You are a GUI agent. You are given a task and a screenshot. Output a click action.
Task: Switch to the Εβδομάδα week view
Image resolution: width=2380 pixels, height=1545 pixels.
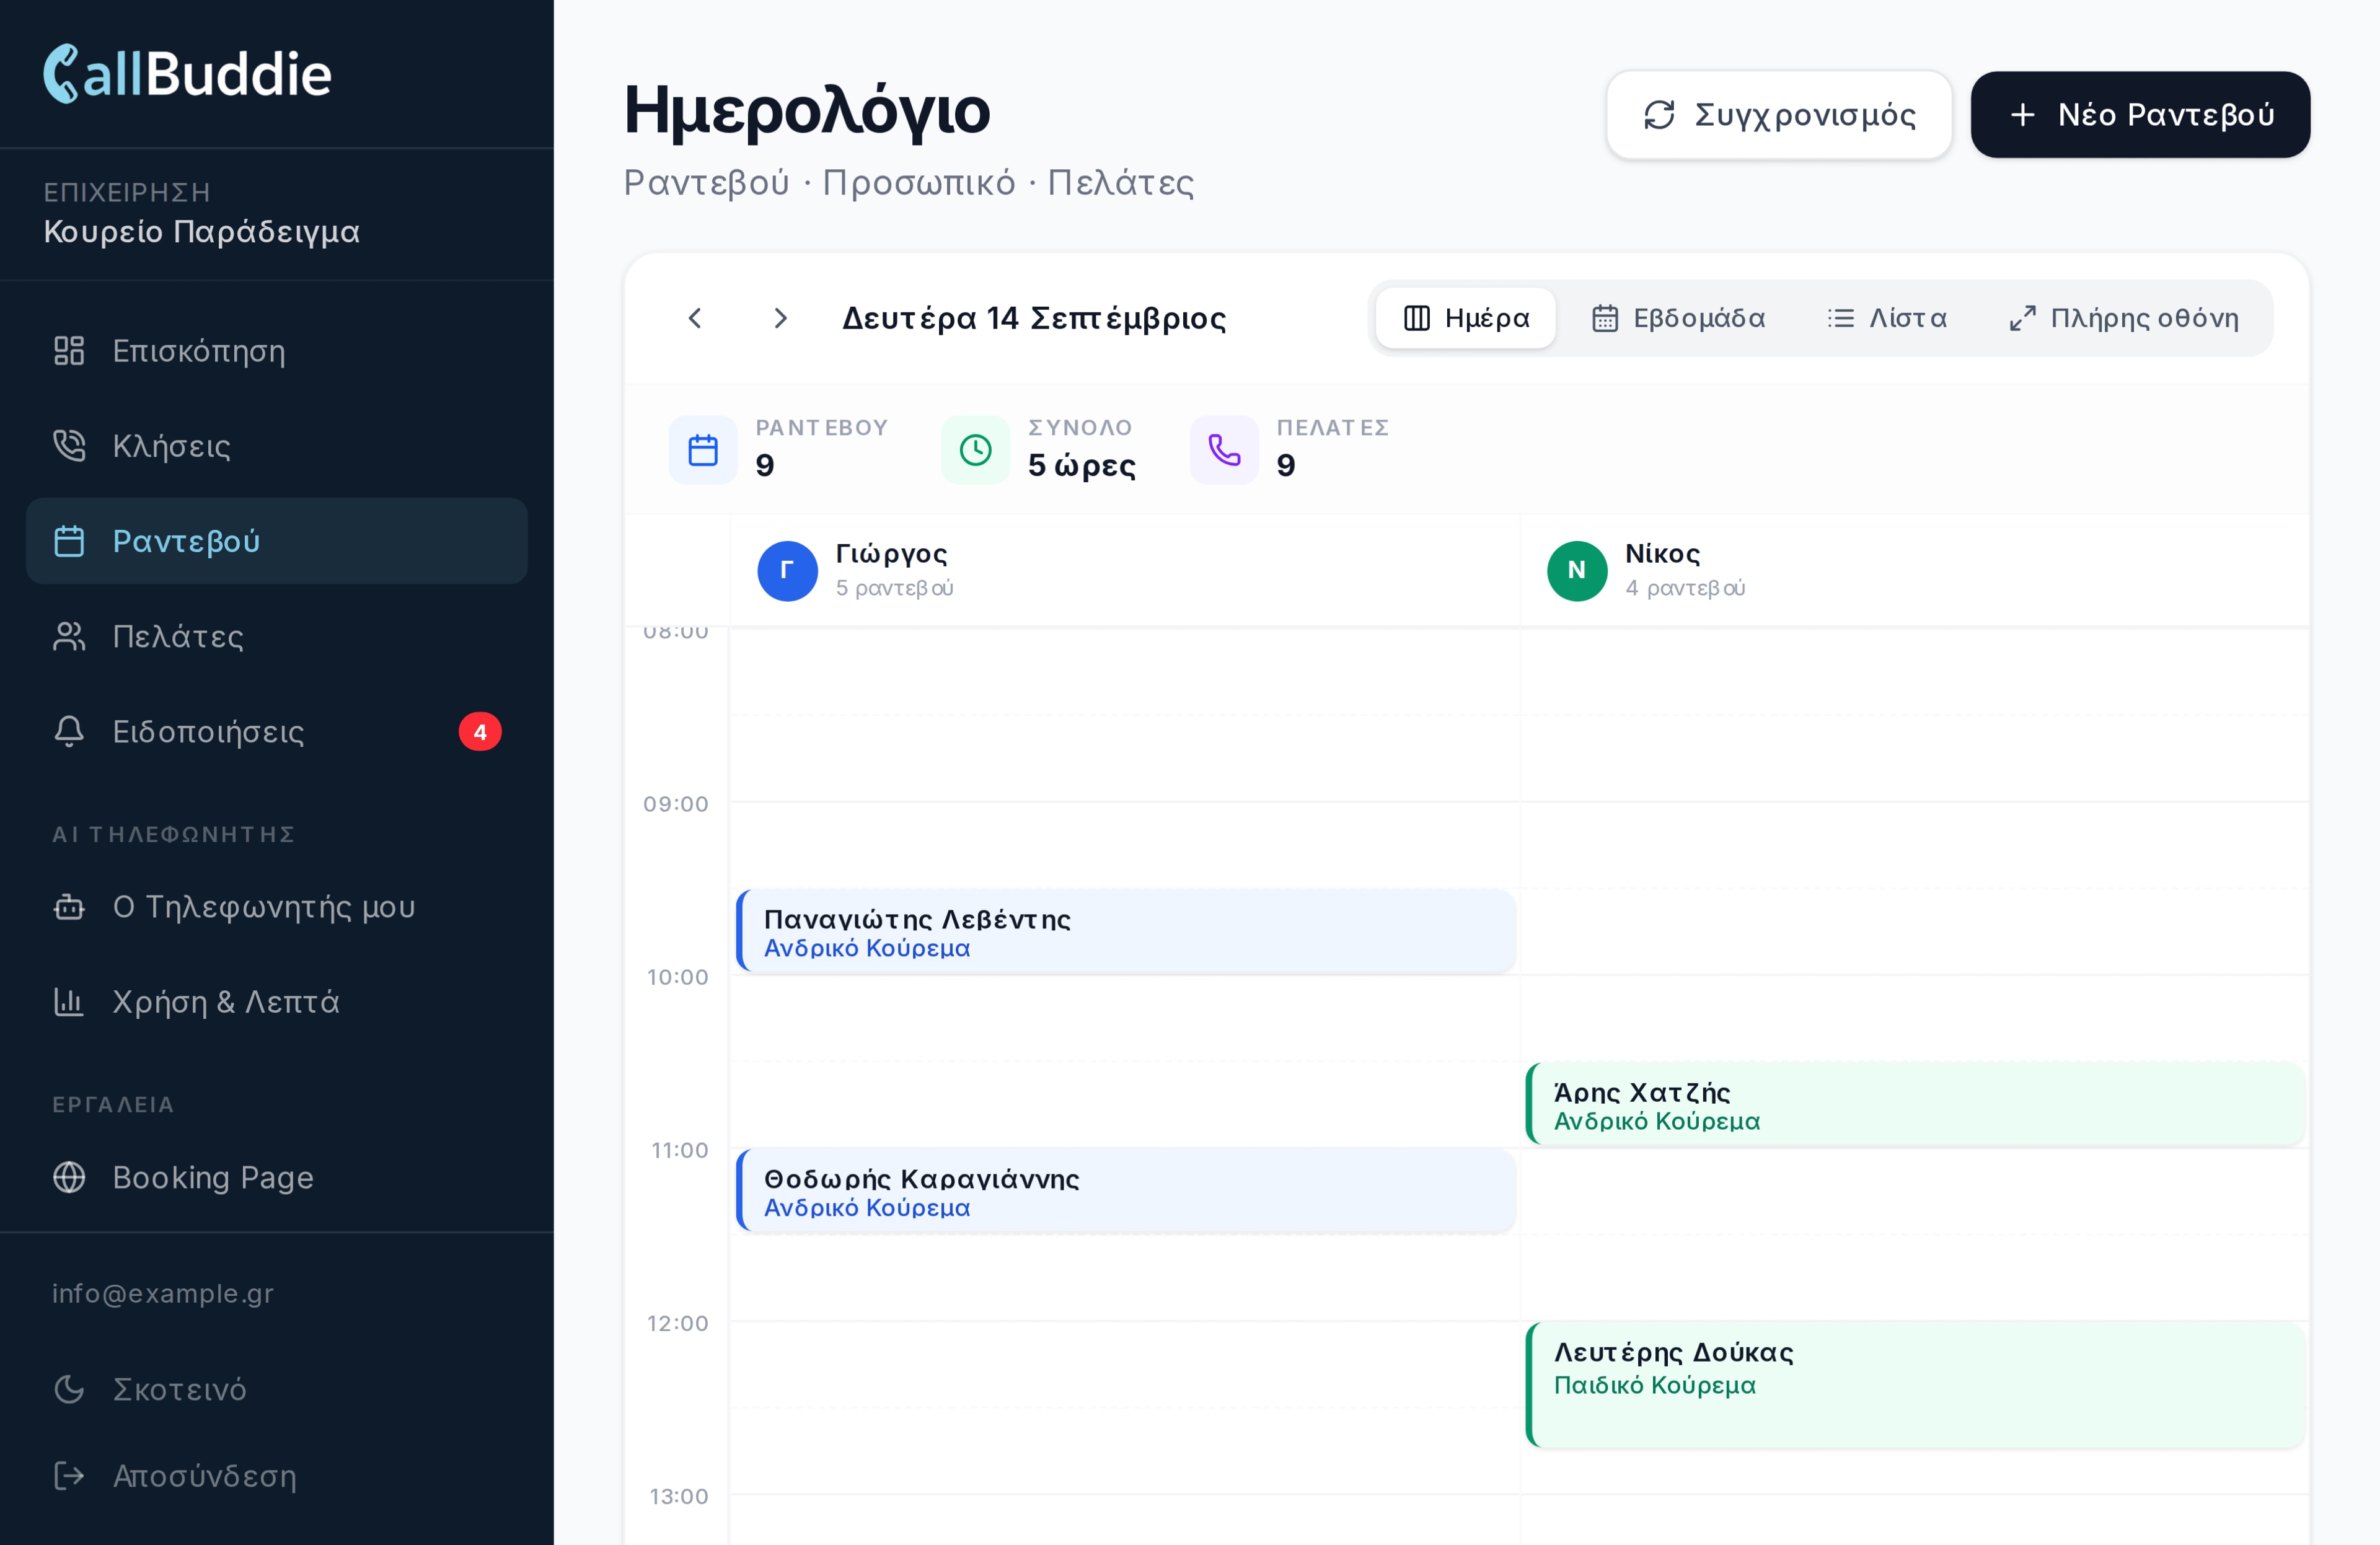tap(1678, 318)
